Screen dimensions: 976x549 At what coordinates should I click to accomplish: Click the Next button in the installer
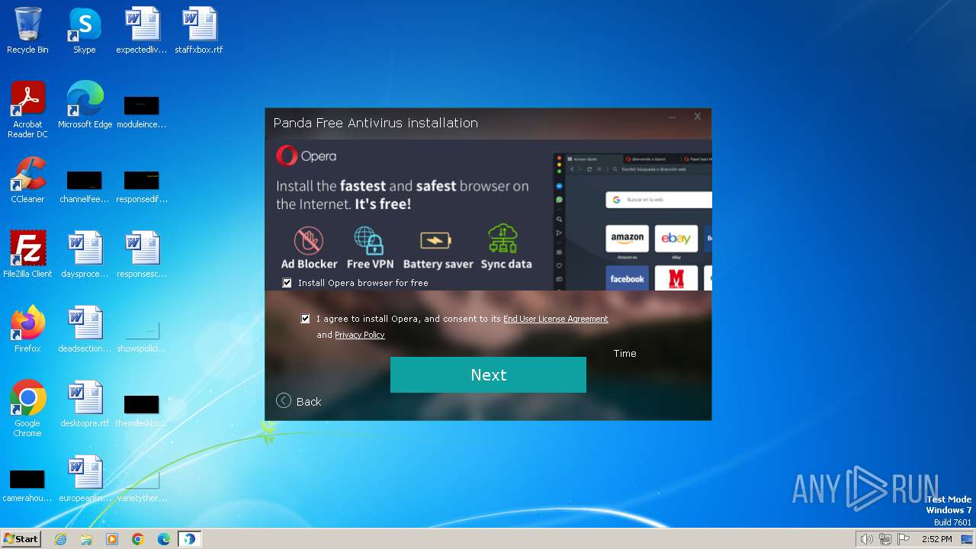(x=488, y=374)
